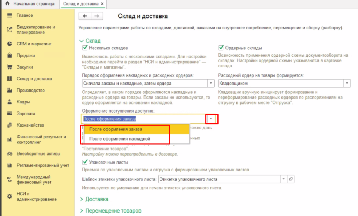Toggle the Ордерные склады checkbox
The width and height of the screenshot is (358, 216).
tap(221, 48)
